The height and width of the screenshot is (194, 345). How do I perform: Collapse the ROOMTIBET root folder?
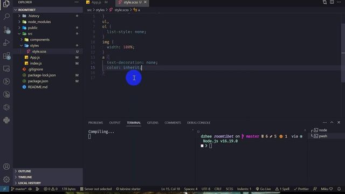click(x=48, y=10)
